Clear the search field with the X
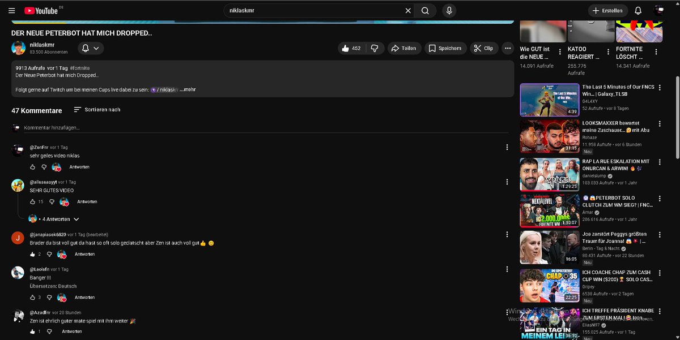 pyautogui.click(x=408, y=11)
